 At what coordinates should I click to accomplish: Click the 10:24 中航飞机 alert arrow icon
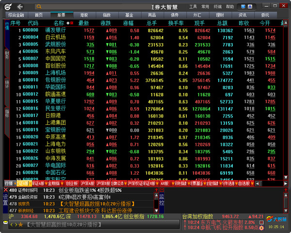[185, 228]
